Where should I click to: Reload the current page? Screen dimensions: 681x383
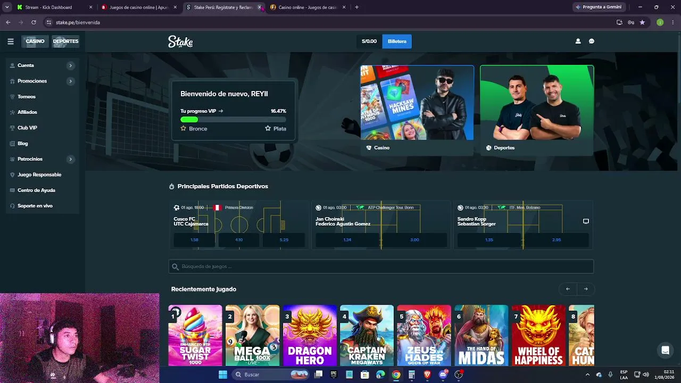pyautogui.click(x=34, y=22)
